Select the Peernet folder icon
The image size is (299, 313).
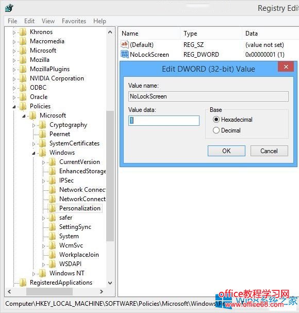tap(43, 134)
